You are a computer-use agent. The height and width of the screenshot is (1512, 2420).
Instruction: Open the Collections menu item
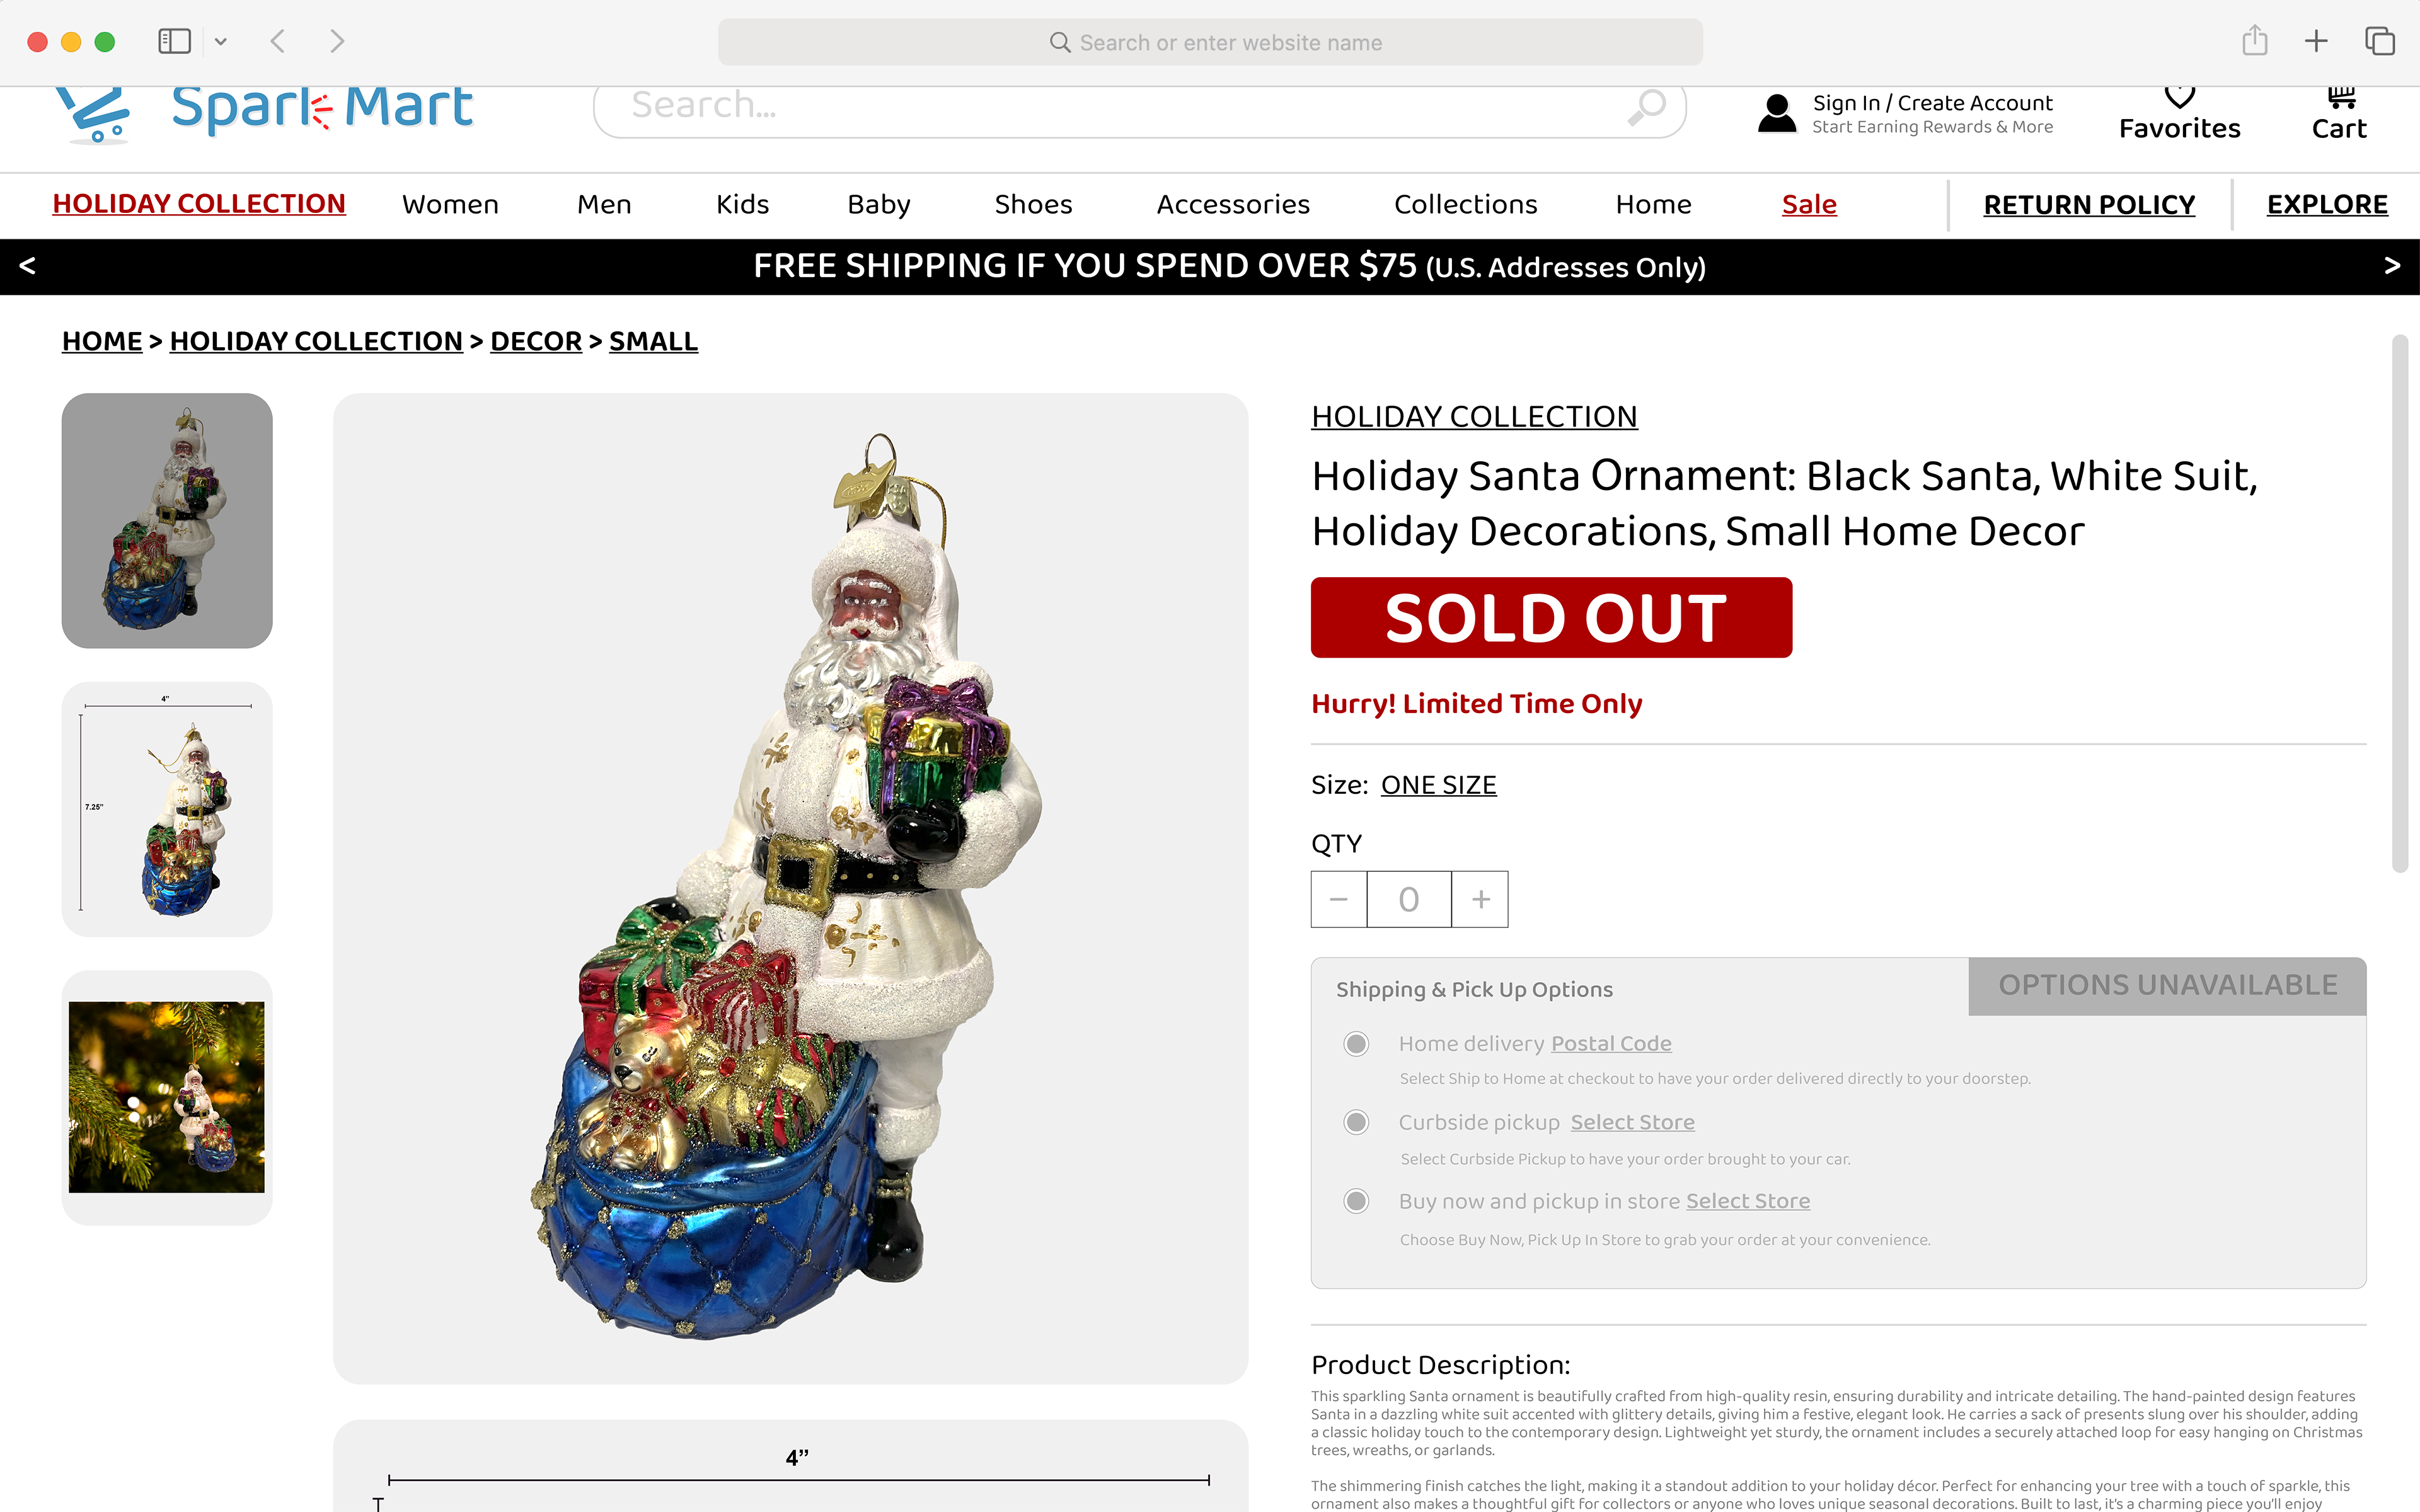[x=1465, y=204]
